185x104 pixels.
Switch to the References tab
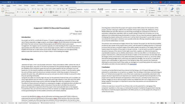[x=40, y=5]
